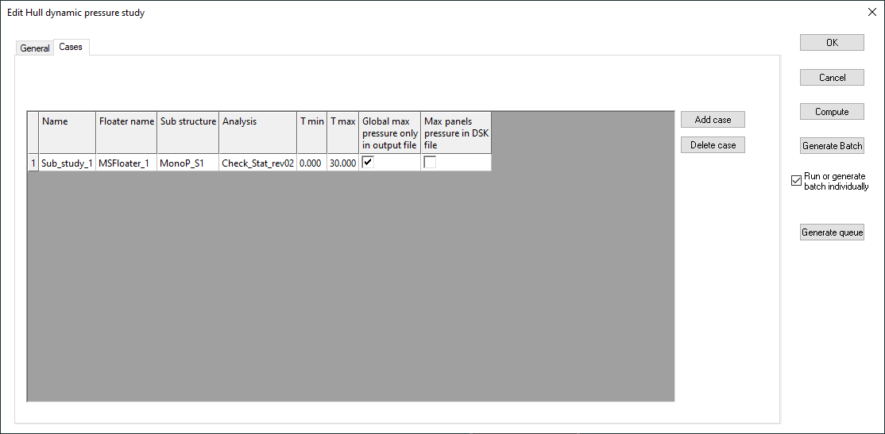Click Global max pressure only column header
This screenshot has height=434, width=885.
click(389, 133)
